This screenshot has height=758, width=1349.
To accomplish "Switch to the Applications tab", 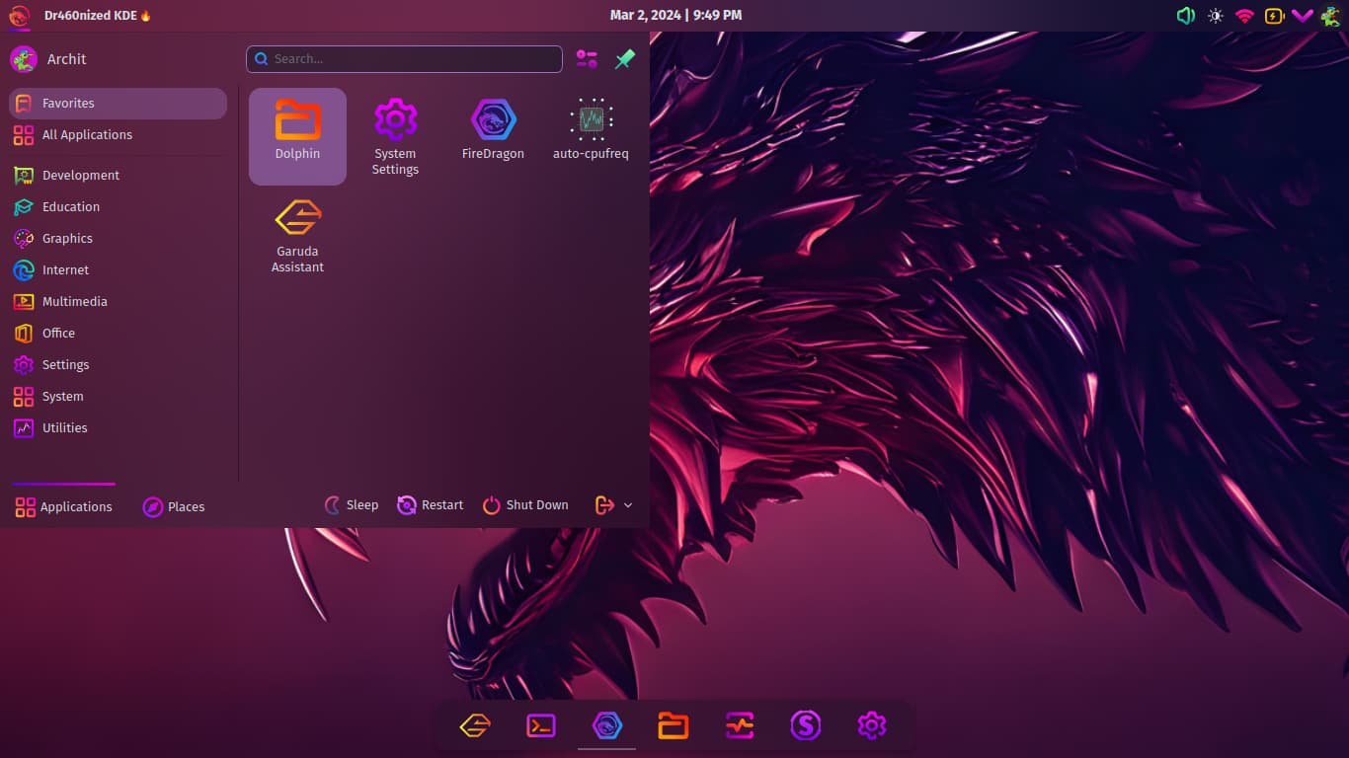I will (64, 506).
